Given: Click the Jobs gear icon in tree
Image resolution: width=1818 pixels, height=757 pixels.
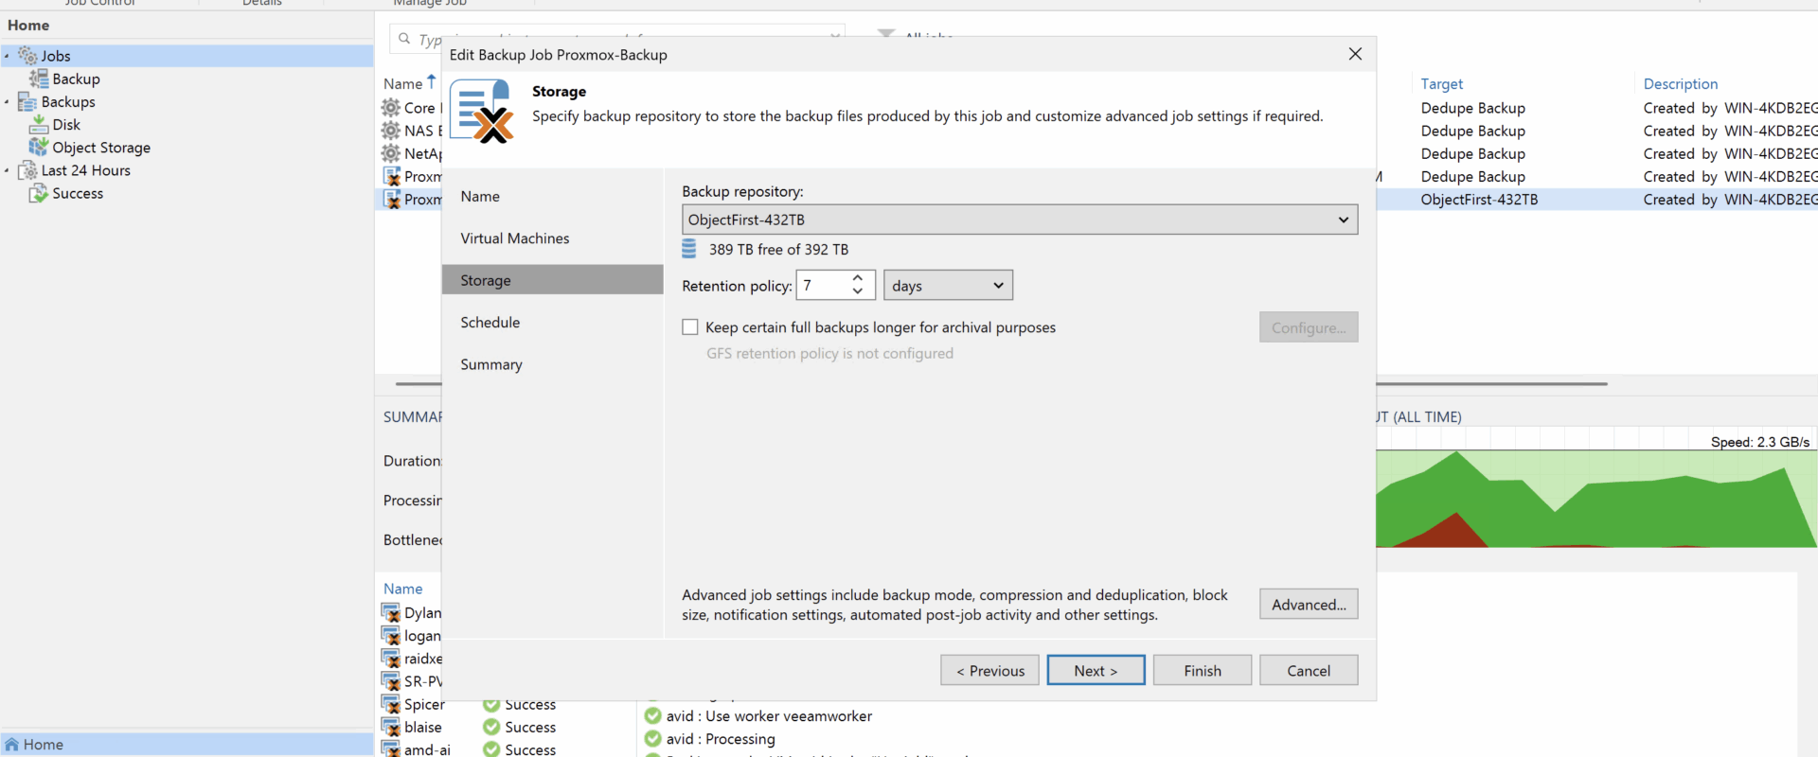Looking at the screenshot, I should [28, 56].
